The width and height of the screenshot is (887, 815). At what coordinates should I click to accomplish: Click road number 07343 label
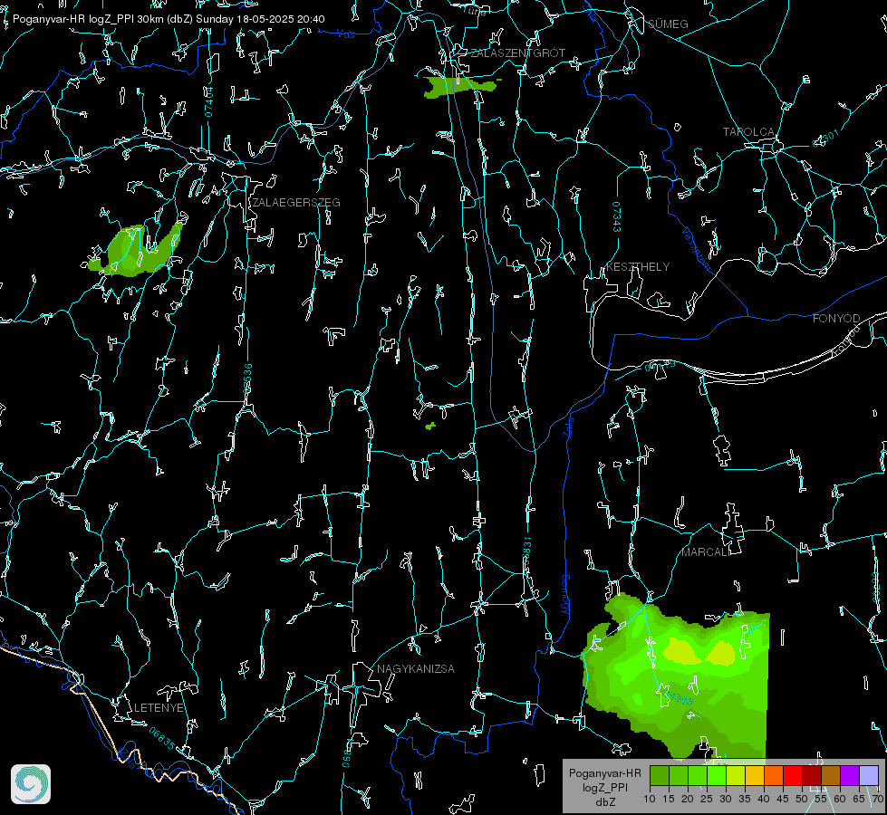(617, 216)
